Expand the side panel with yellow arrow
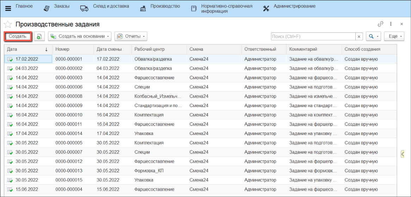 (403, 154)
